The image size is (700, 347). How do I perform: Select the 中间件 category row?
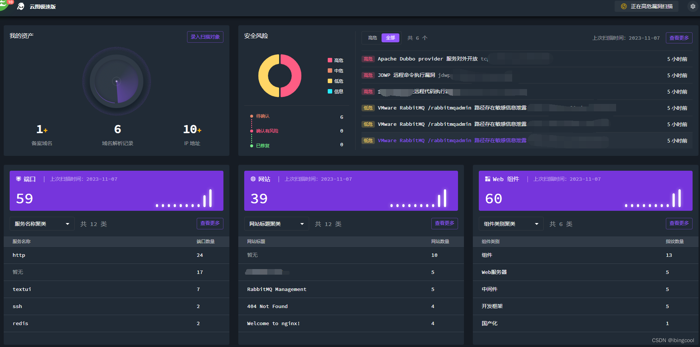pyautogui.click(x=586, y=289)
